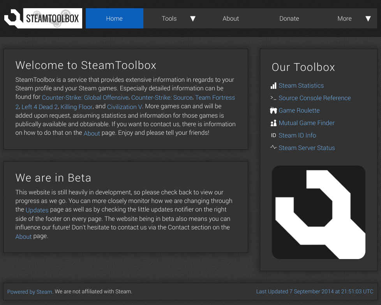The width and height of the screenshot is (381, 305).
Task: Click the Steam ID Info ID icon
Action: [x=273, y=136]
